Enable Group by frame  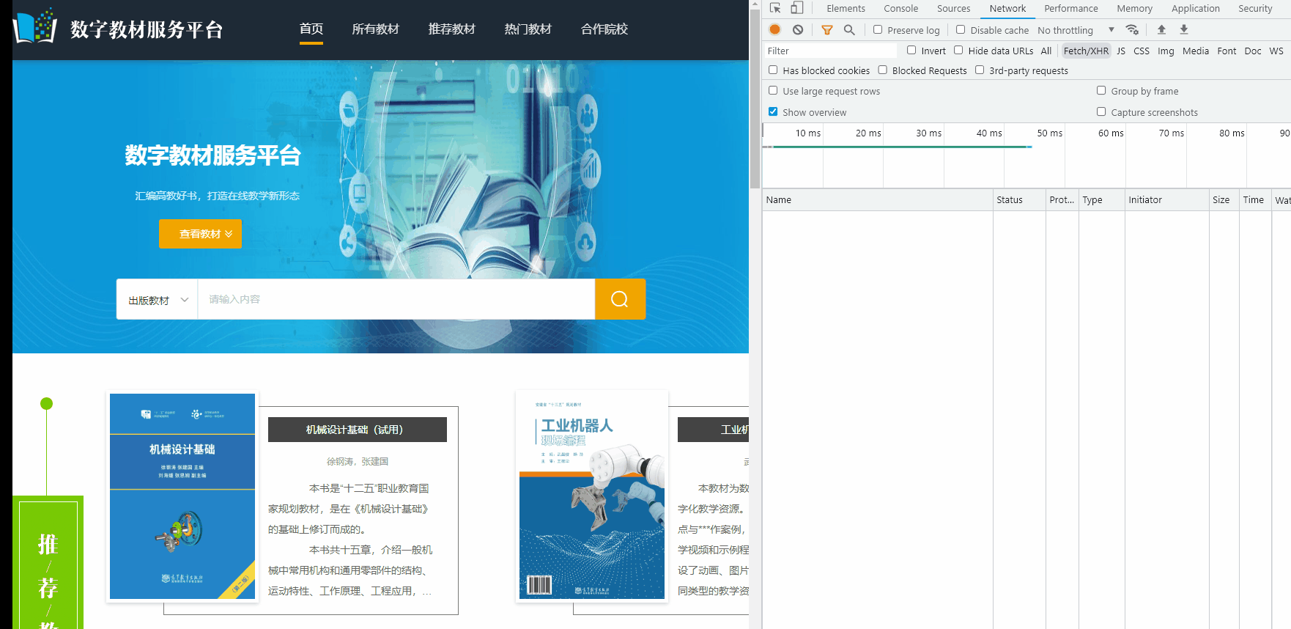pyautogui.click(x=1101, y=91)
